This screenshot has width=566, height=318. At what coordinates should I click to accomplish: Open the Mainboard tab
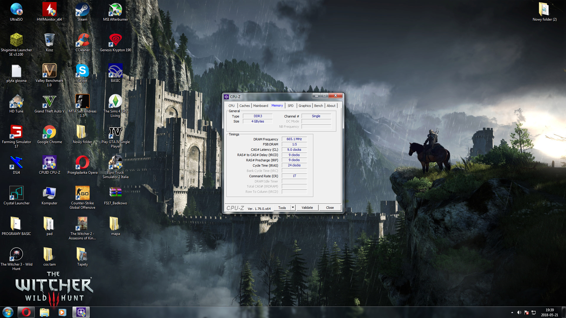pos(261,106)
